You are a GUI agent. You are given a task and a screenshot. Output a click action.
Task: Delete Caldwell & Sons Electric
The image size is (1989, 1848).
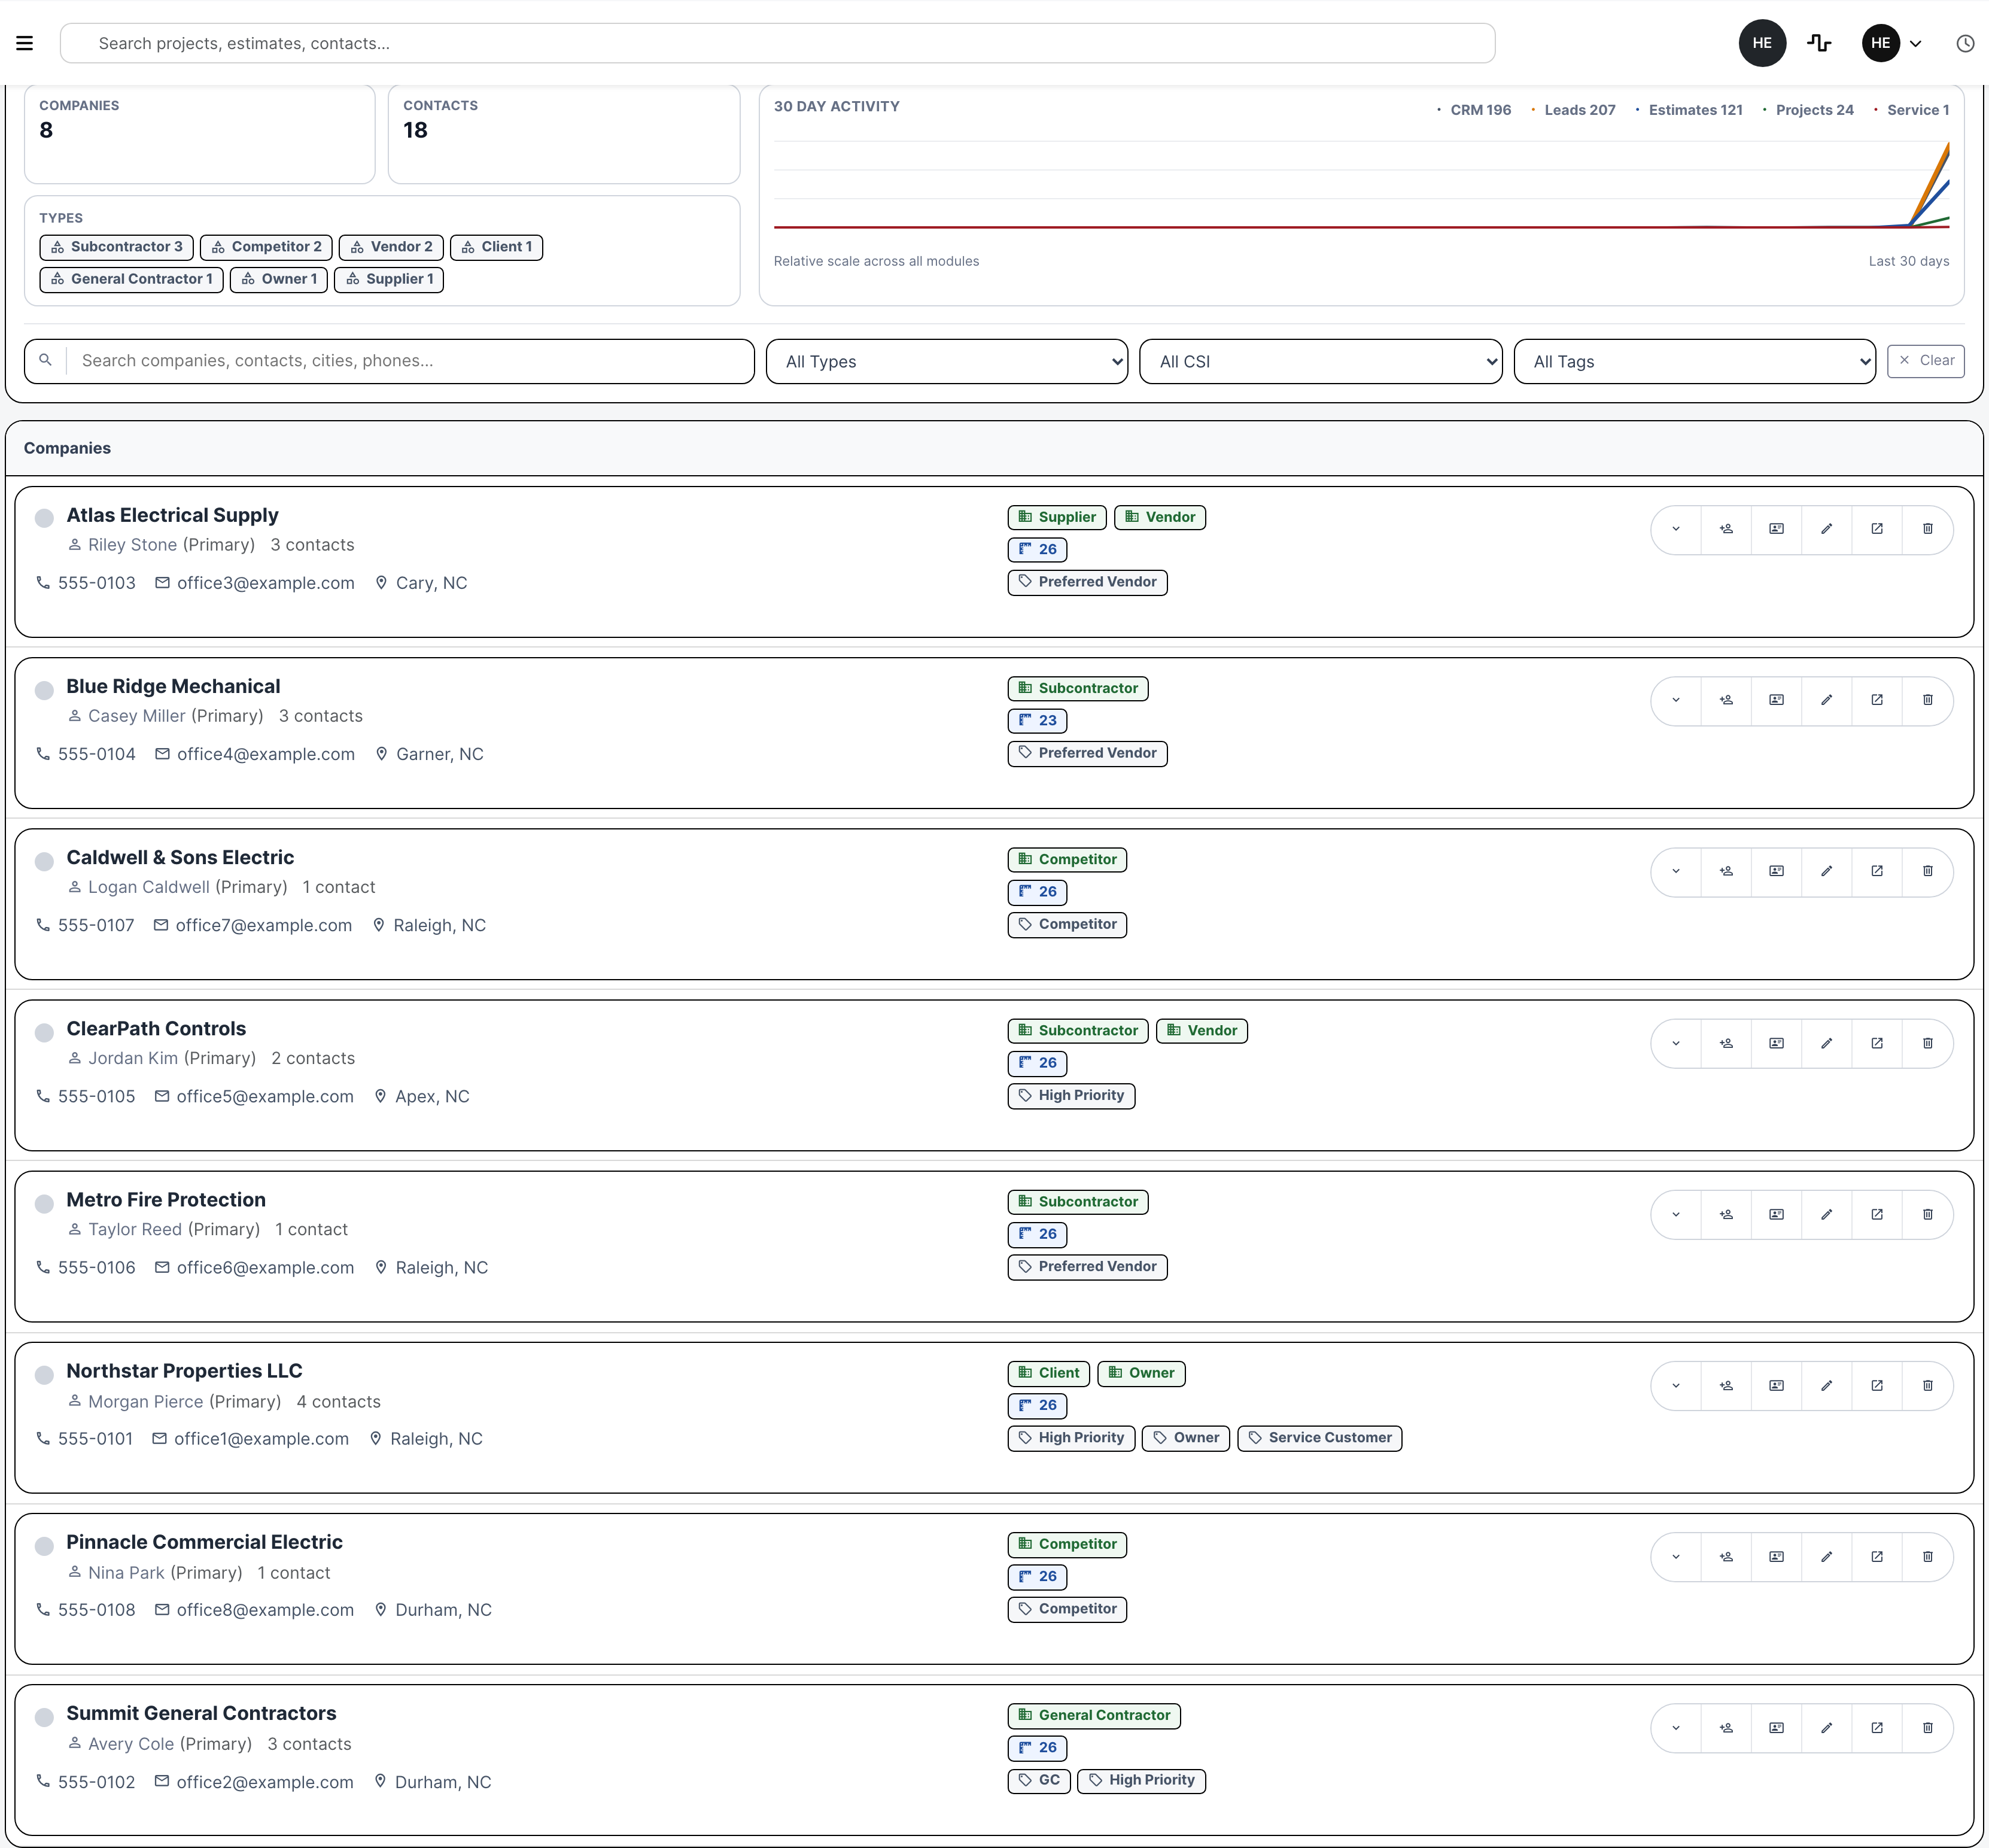[x=1927, y=871]
